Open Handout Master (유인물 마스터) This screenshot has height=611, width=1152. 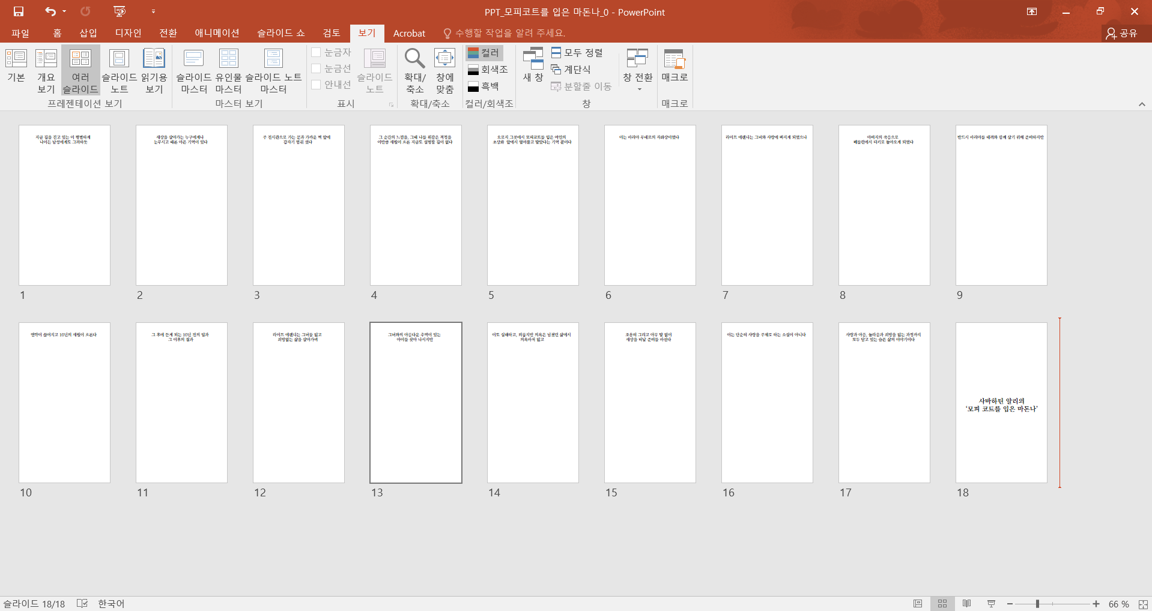point(229,71)
